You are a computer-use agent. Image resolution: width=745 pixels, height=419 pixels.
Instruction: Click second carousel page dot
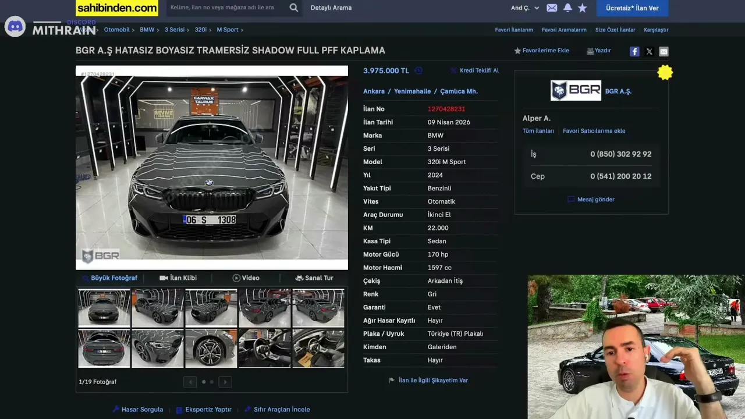211,382
